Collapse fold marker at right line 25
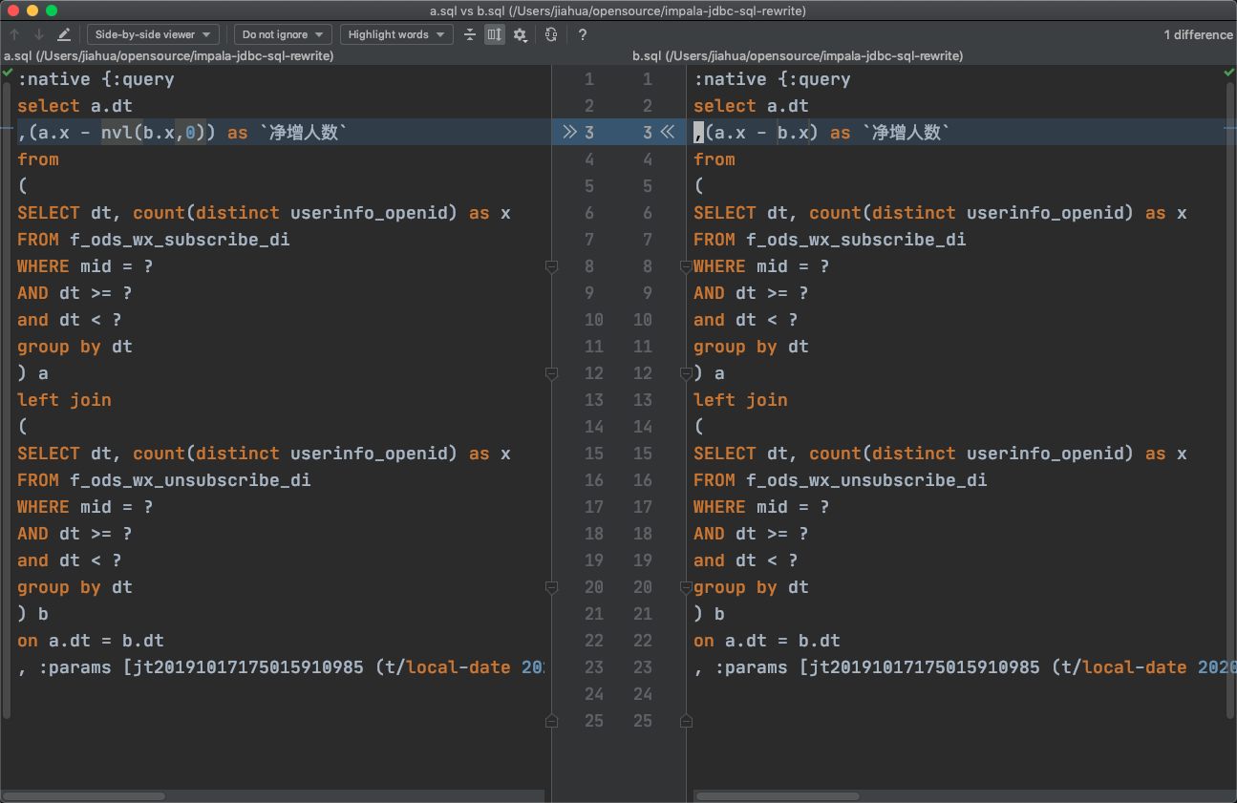The width and height of the screenshot is (1237, 803). (685, 721)
